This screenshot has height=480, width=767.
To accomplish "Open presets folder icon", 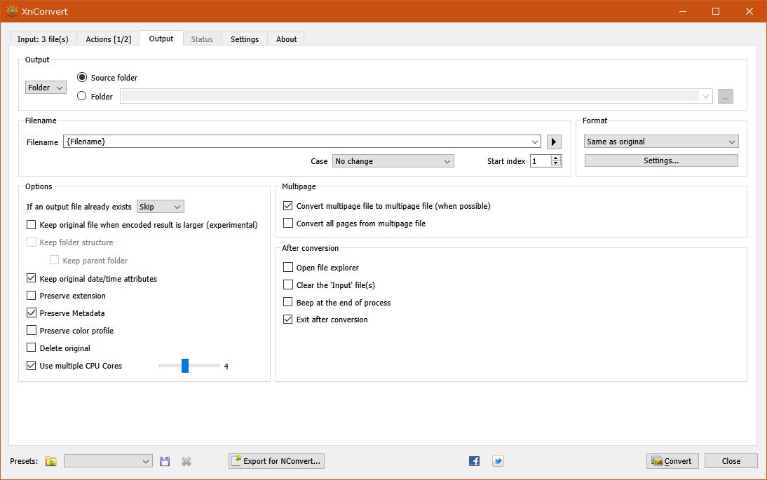I will (x=51, y=461).
